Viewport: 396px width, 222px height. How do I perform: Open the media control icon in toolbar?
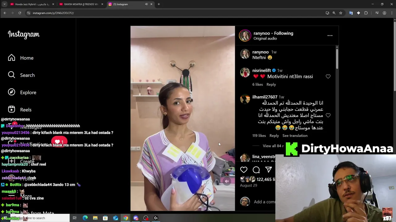pyautogui.click(x=377, y=13)
